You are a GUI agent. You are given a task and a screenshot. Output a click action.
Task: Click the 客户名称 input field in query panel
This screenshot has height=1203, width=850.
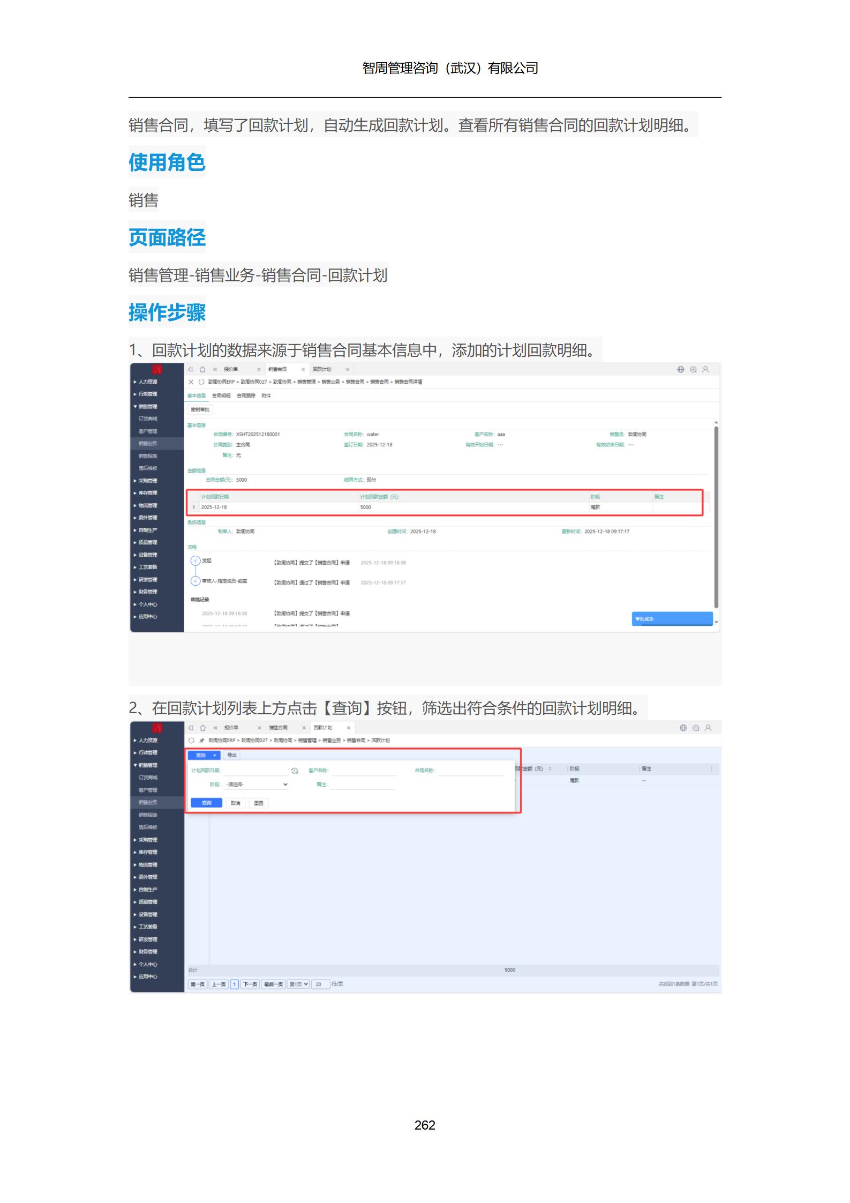[x=364, y=771]
